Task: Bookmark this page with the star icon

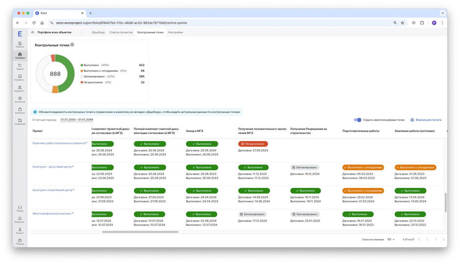Action: [403, 23]
